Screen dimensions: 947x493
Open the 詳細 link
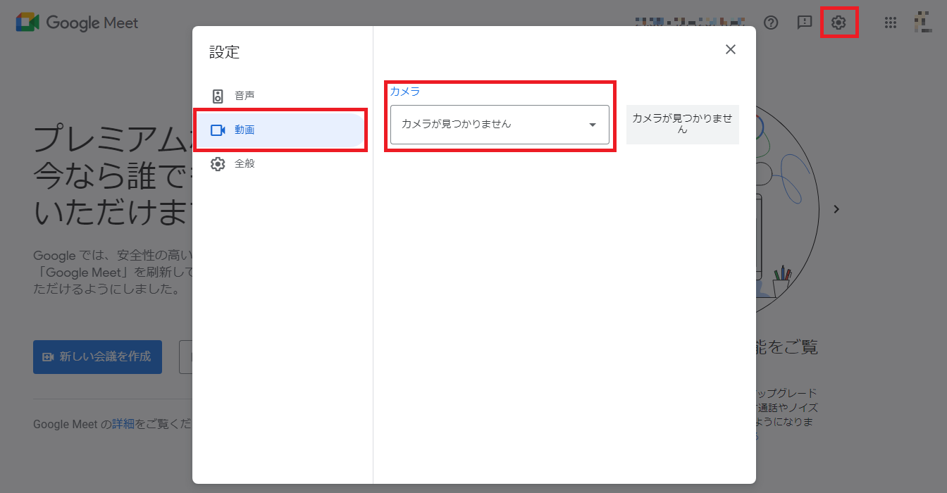(123, 424)
